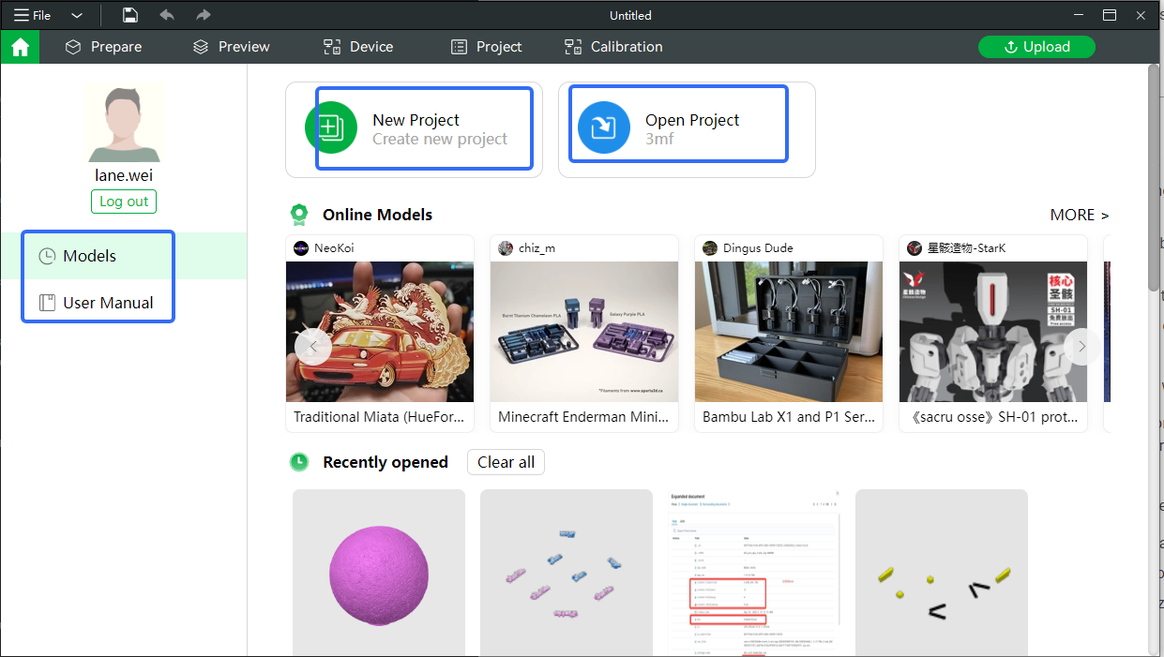Switch to the Calibration tab

613,47
